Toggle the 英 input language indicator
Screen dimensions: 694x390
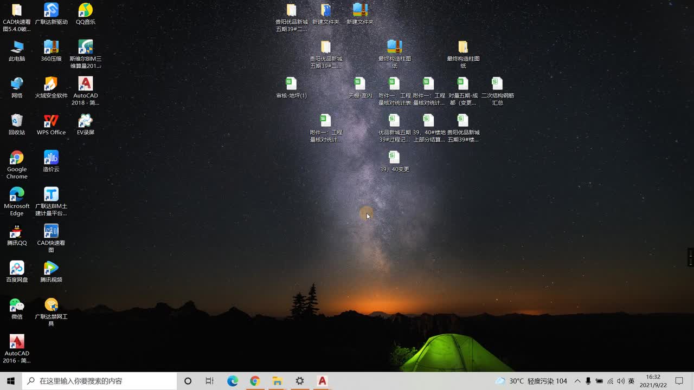tap(631, 381)
